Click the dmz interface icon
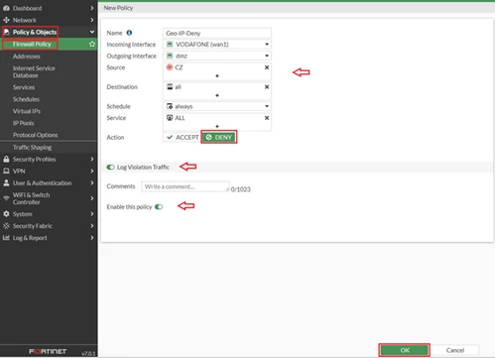The height and width of the screenshot is (358, 495). [170, 56]
